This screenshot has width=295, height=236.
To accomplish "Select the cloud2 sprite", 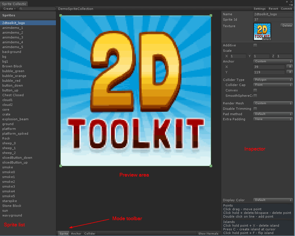I will pos(28,105).
